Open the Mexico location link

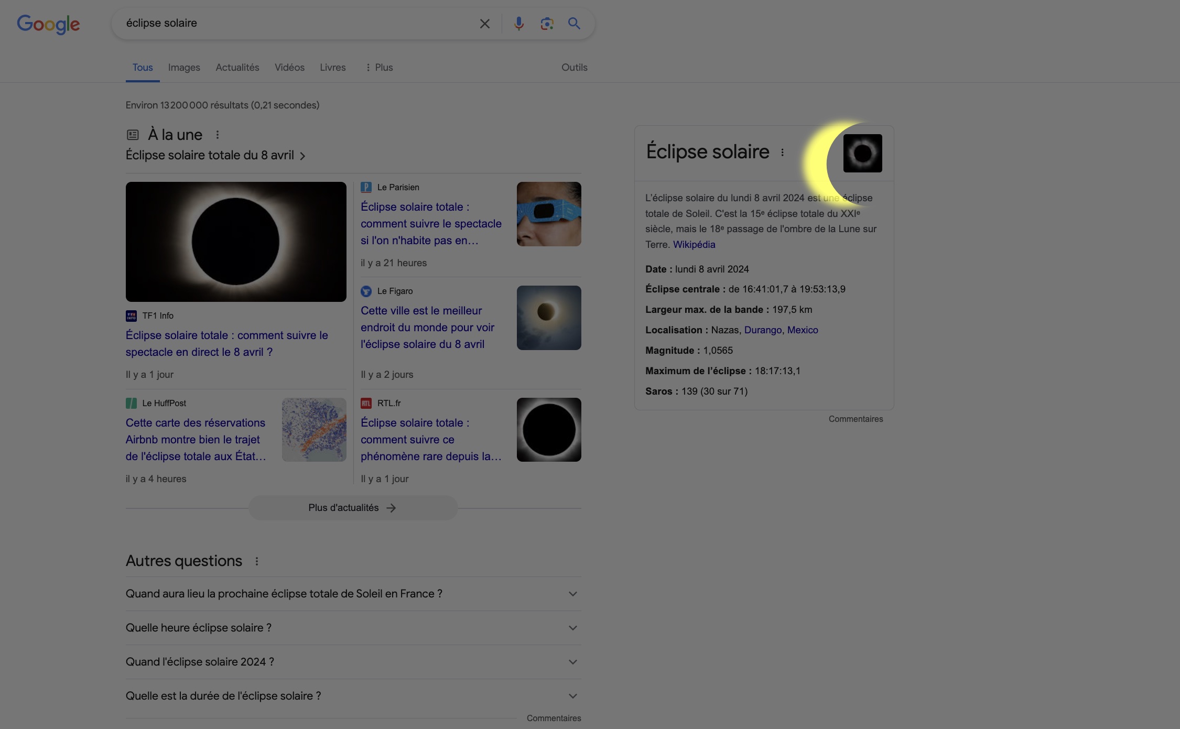tap(803, 330)
